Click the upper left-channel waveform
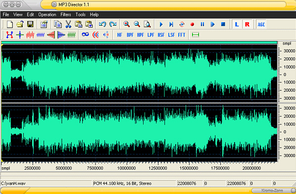The height and width of the screenshot is (194, 296). (x=139, y=74)
